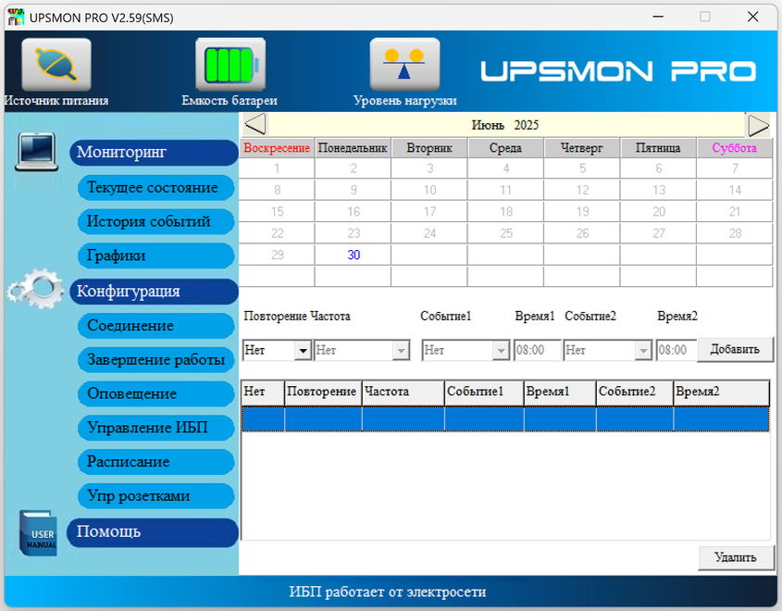Click the Событие2 table column header
The width and height of the screenshot is (782, 611).
[x=634, y=393]
